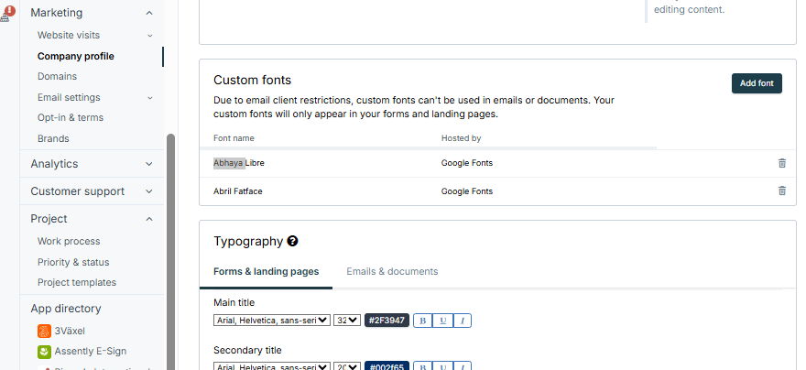Screen dimensions: 806x370
Task: Expand the Website visits submenu chevron
Action: click(x=150, y=36)
